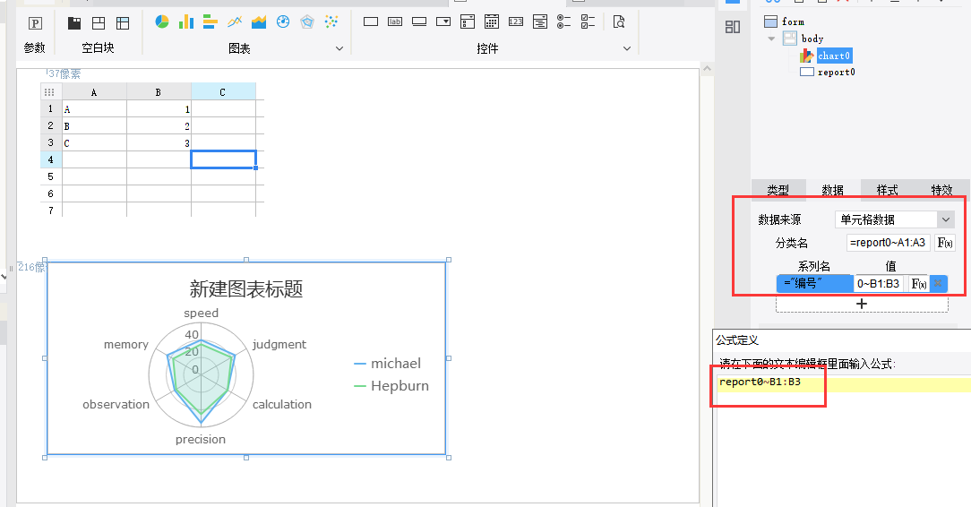Screen dimensions: 971x507
Task: Insert a scatter chart
Action: [x=331, y=22]
